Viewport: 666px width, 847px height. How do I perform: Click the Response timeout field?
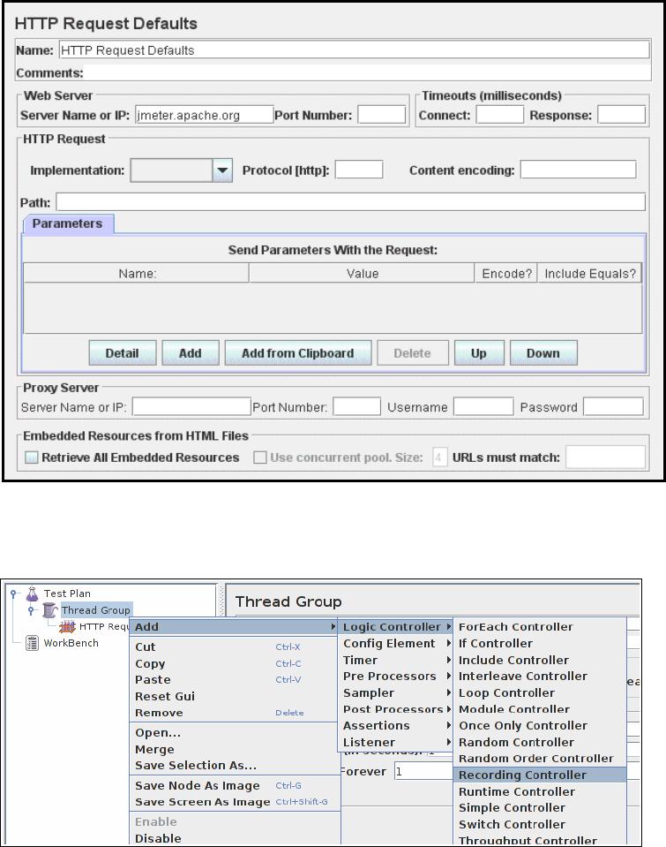pyautogui.click(x=621, y=115)
